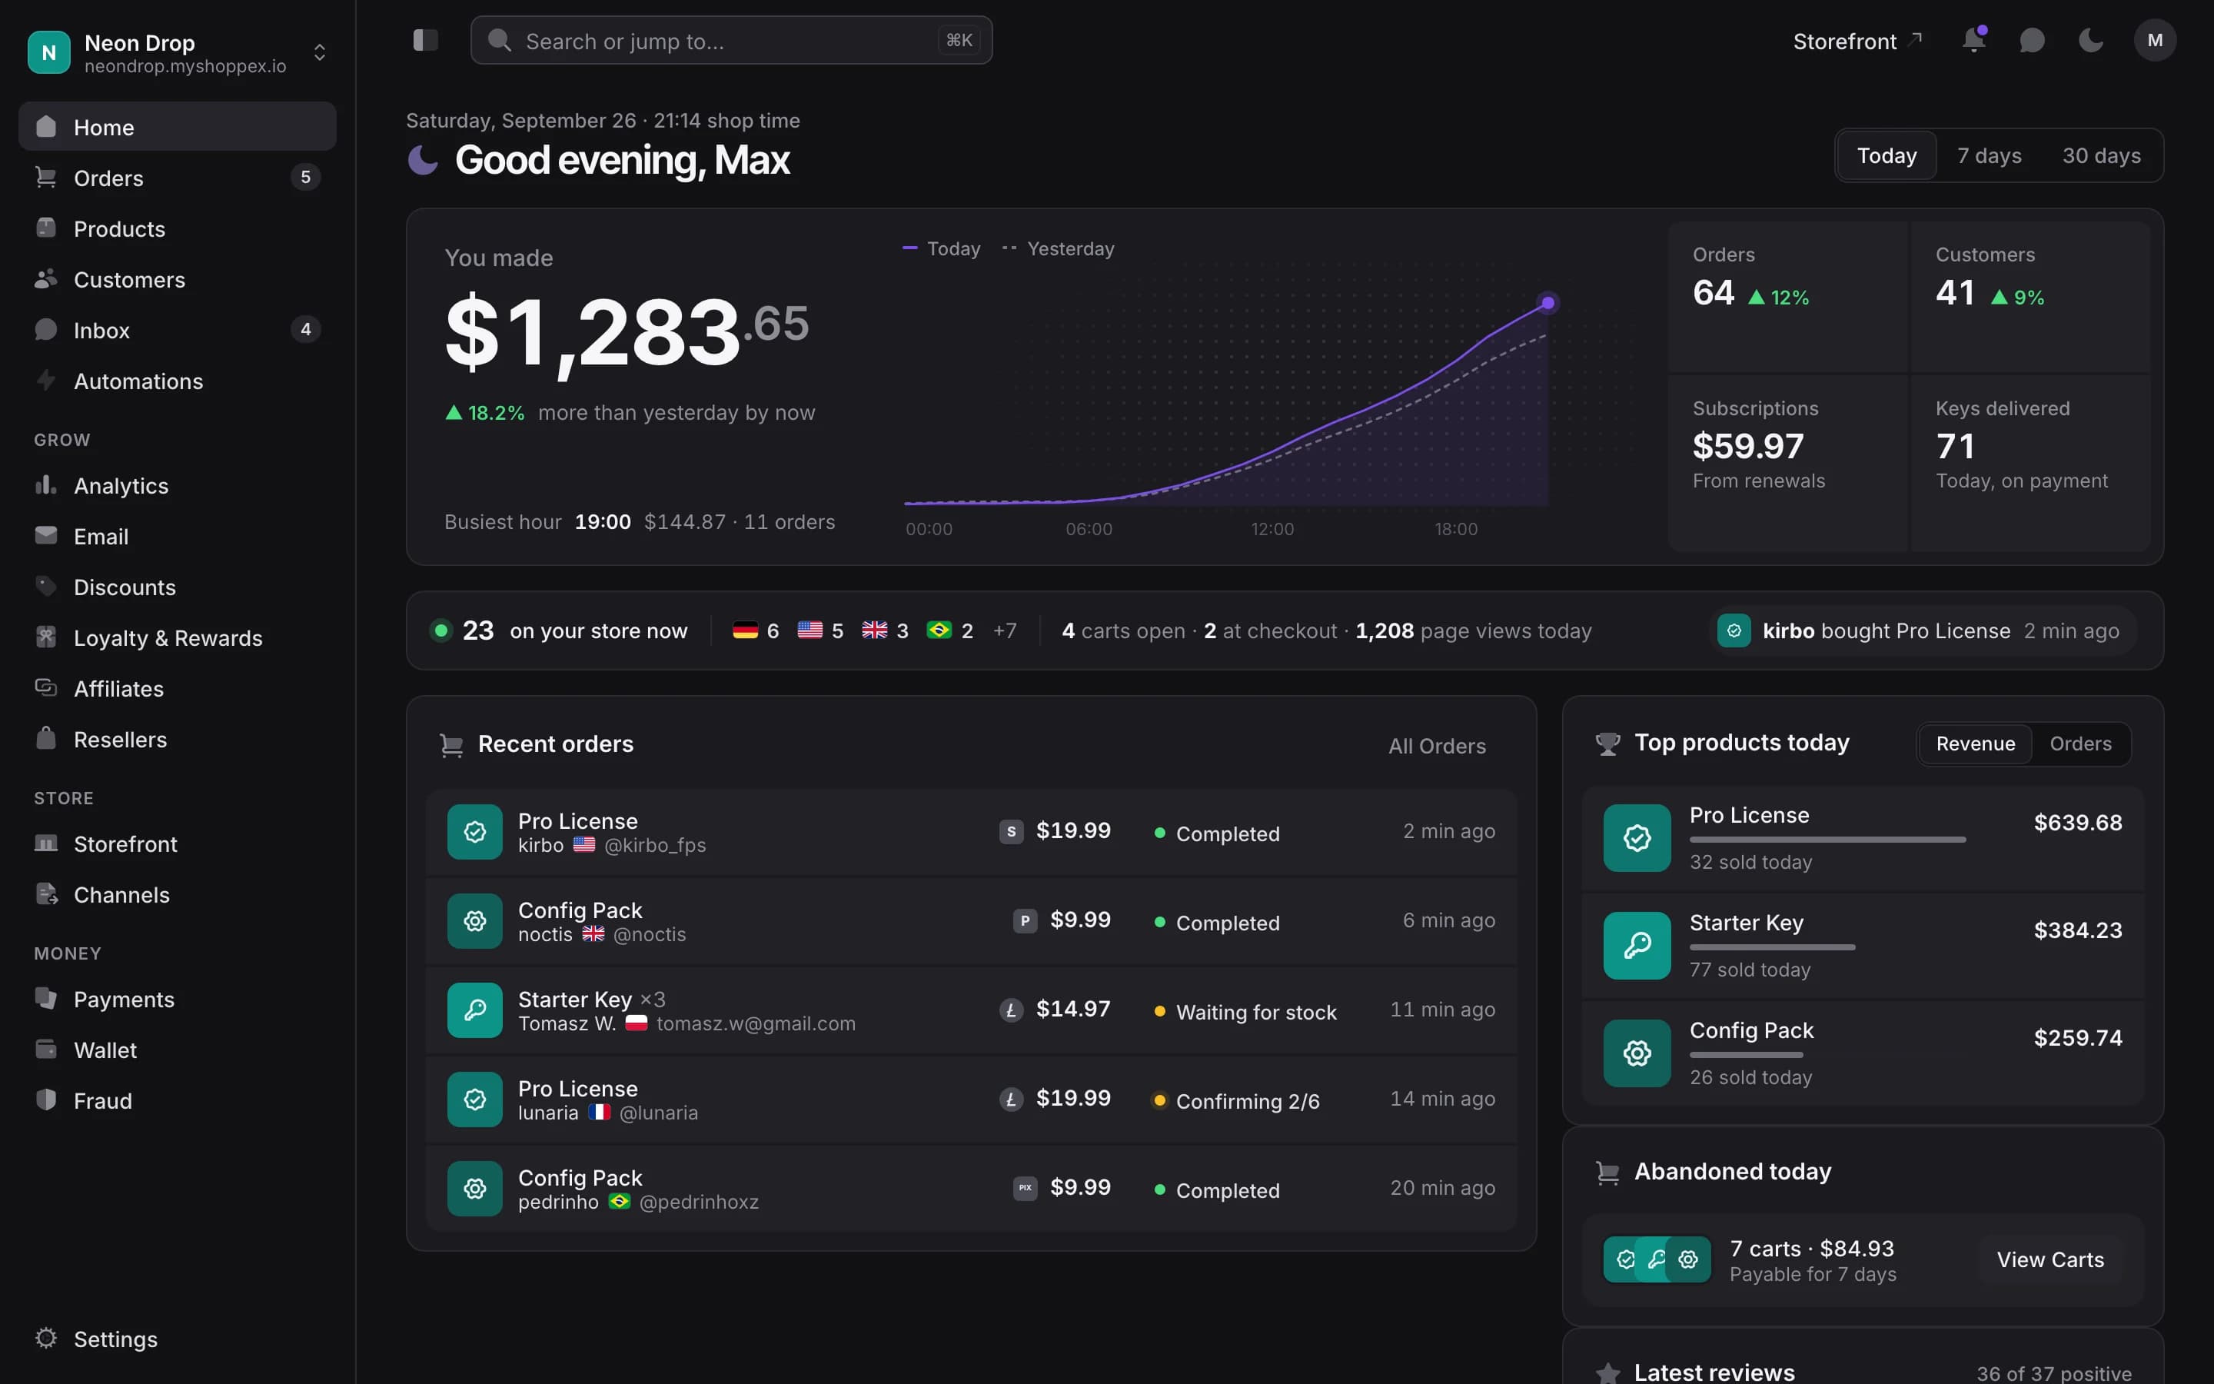Click the Payments card icon
Viewport: 2214px width, 1384px height.
(46, 998)
